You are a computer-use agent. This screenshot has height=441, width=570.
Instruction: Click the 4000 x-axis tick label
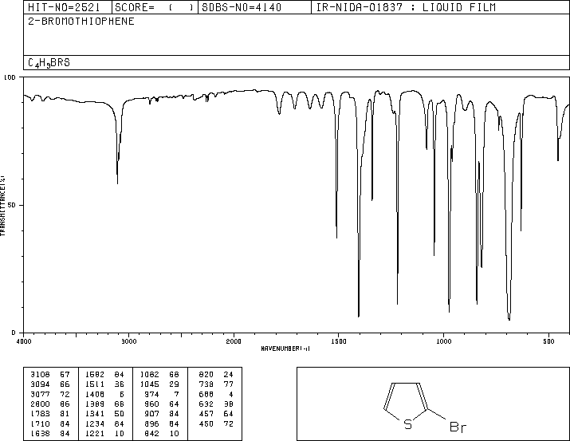[24, 341]
